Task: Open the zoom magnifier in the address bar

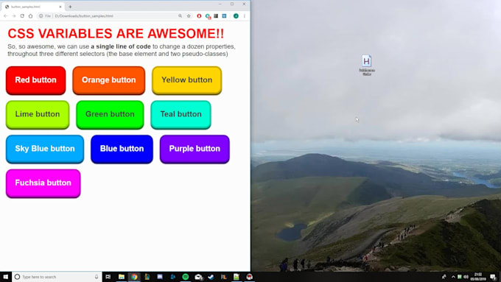Action: (x=181, y=16)
